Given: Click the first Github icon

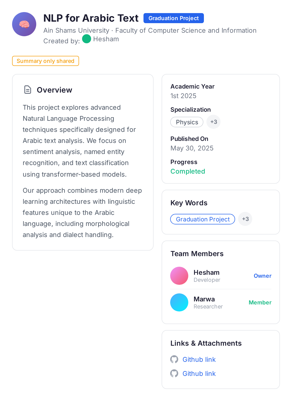Looking at the screenshot, I should click(x=174, y=359).
